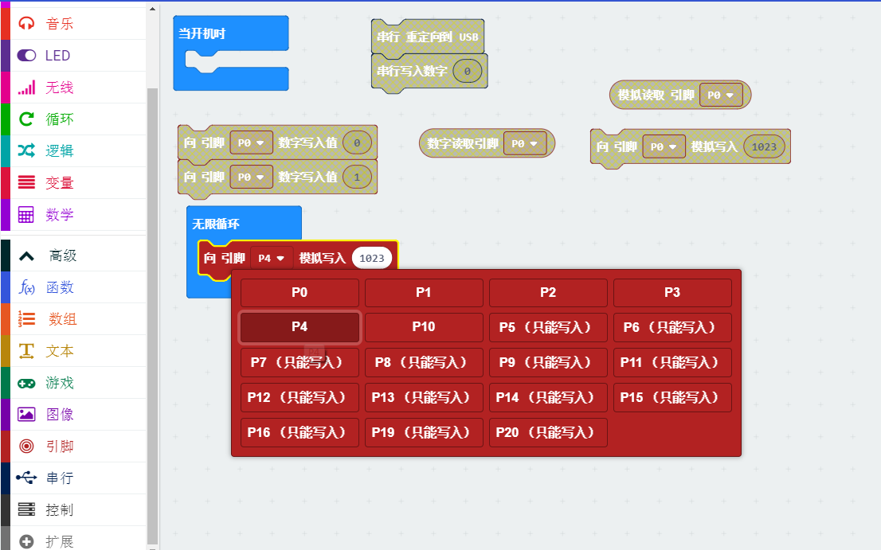The image size is (881, 550).
Task: Select P6 (只能写入) pin option
Action: 672,327
